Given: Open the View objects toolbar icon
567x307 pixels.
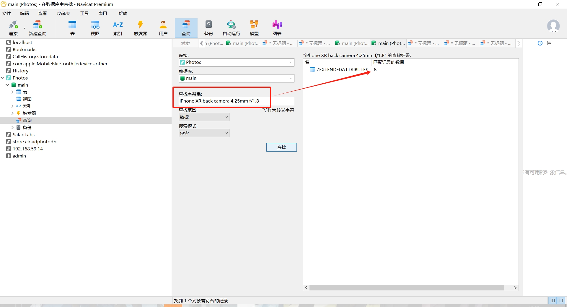Looking at the screenshot, I should coord(95,28).
